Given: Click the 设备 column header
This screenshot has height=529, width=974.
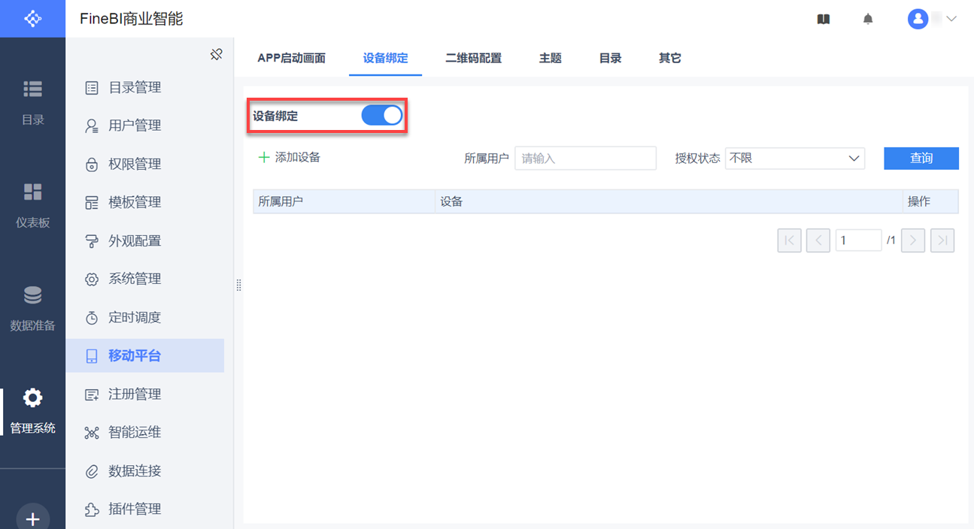Looking at the screenshot, I should pos(669,201).
